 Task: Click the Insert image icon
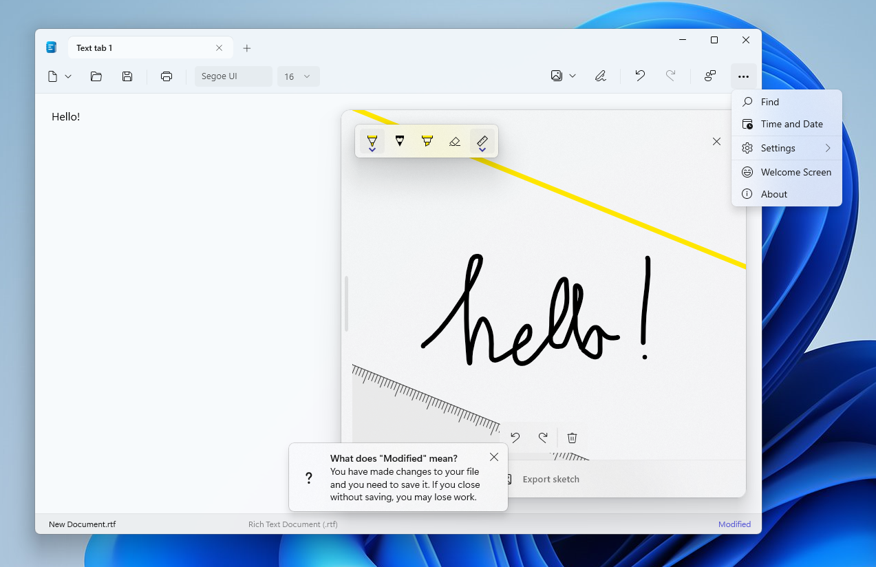click(x=557, y=76)
